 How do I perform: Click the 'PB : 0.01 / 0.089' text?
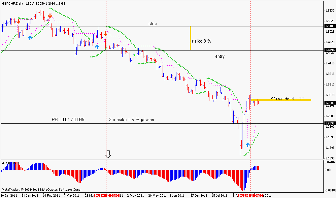click(68, 119)
